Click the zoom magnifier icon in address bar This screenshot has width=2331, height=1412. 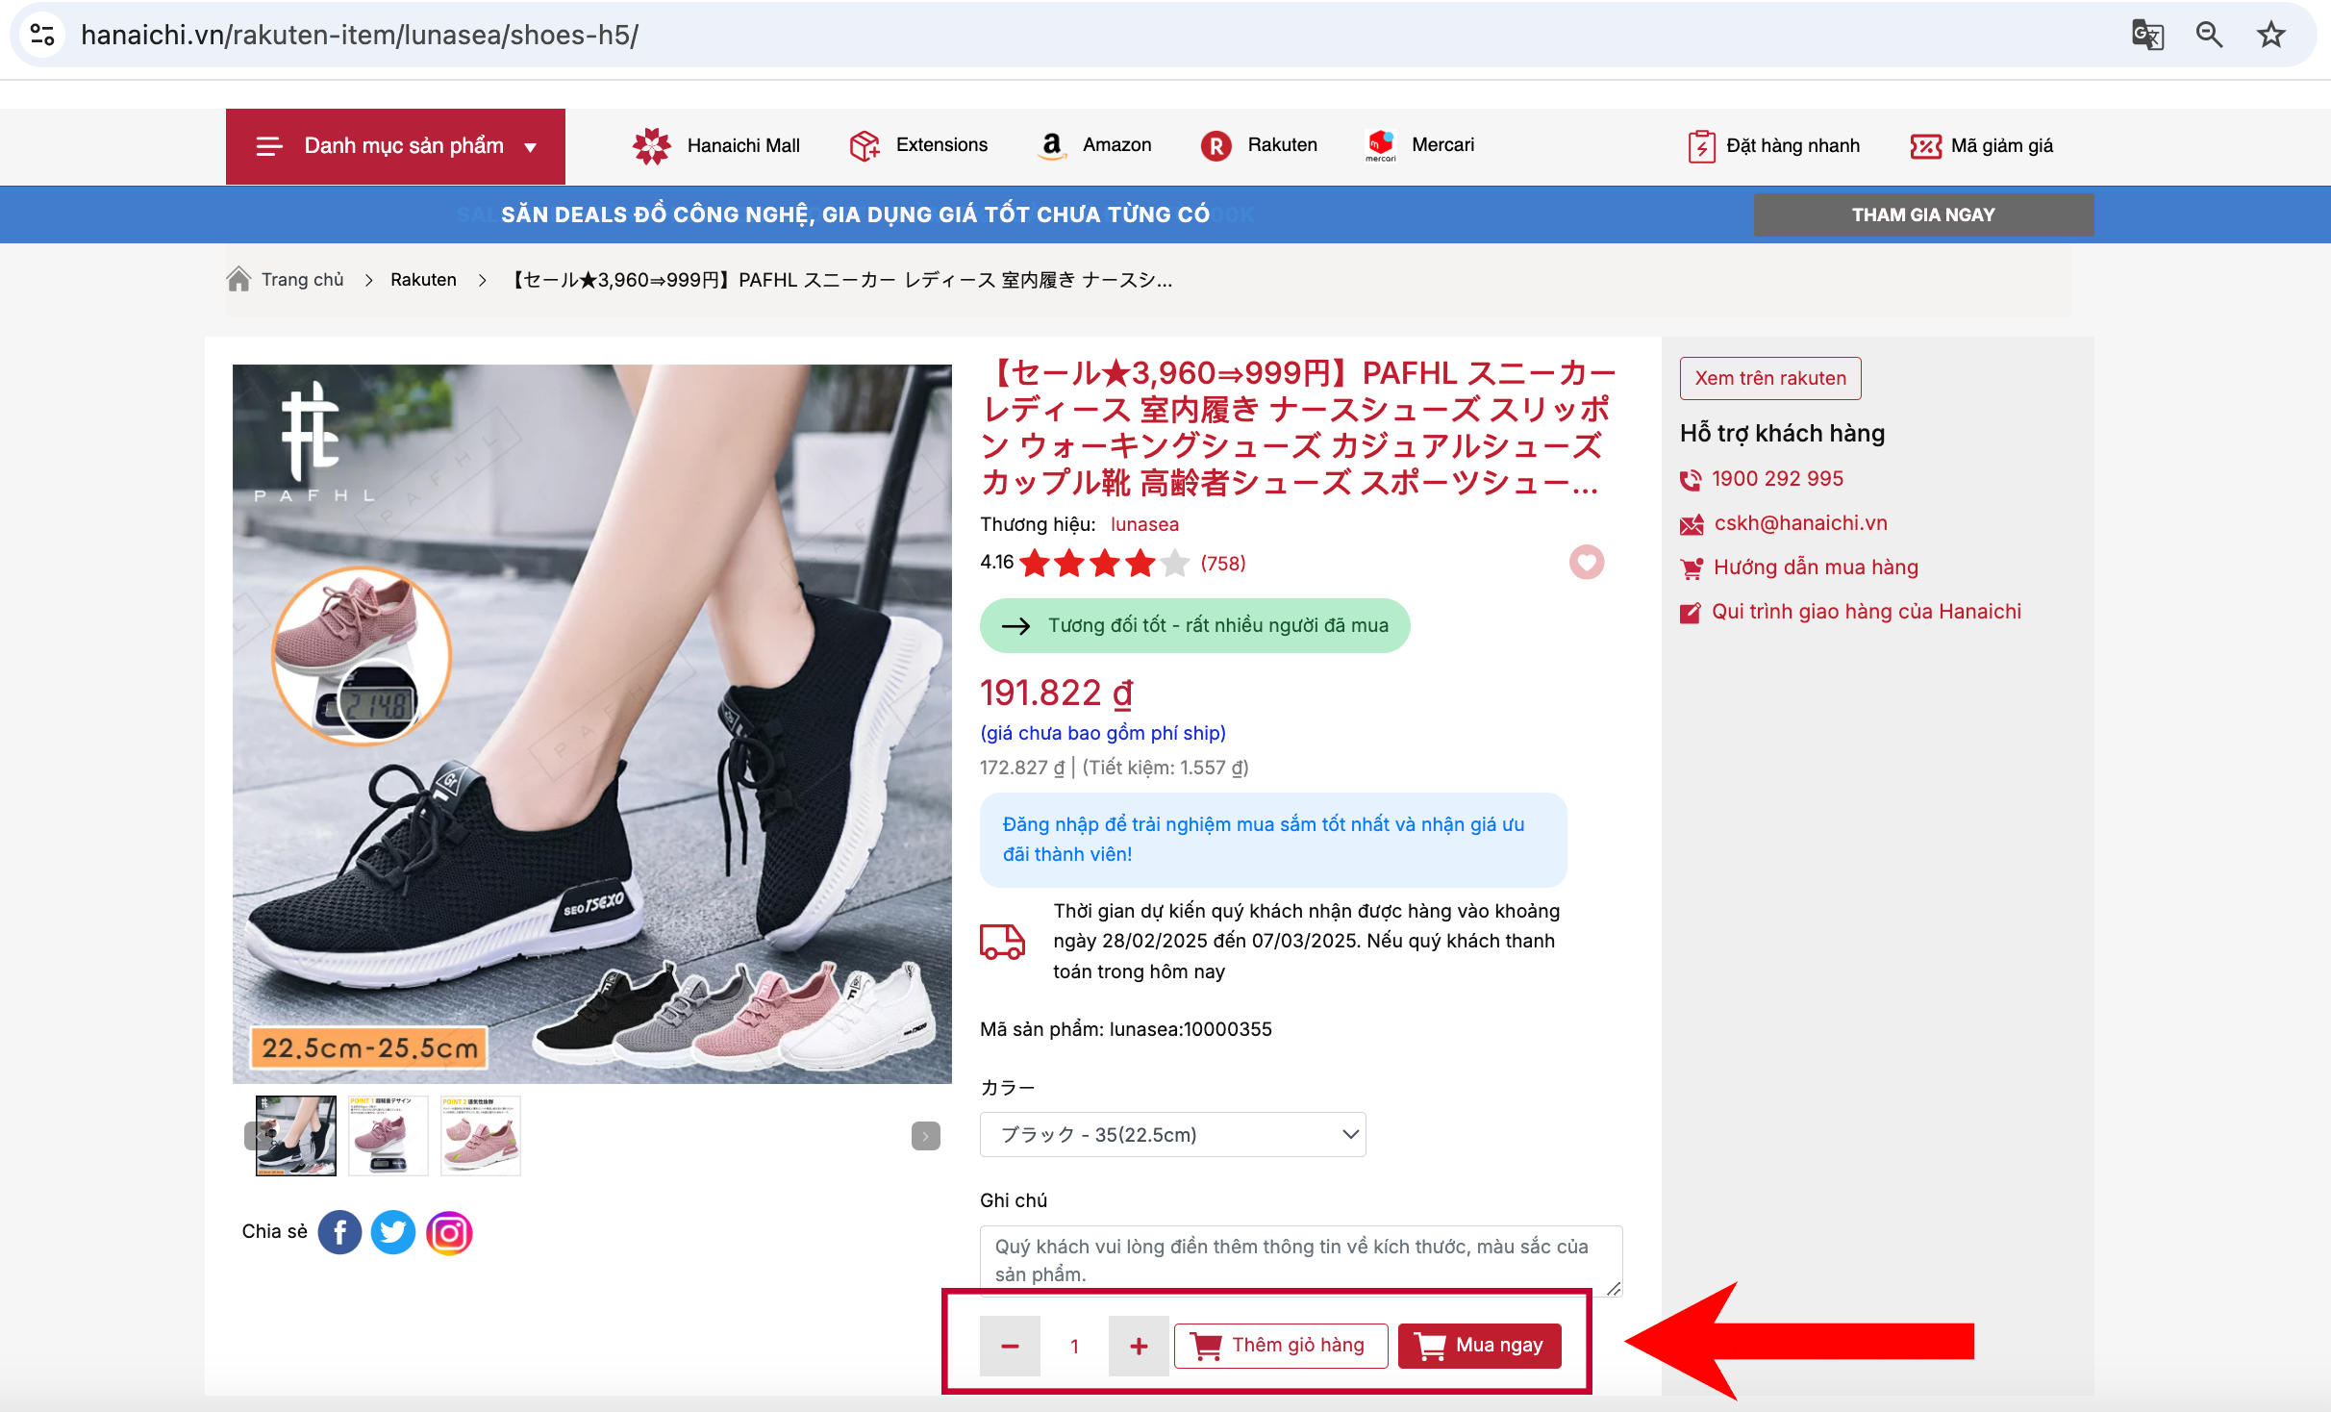(2209, 36)
